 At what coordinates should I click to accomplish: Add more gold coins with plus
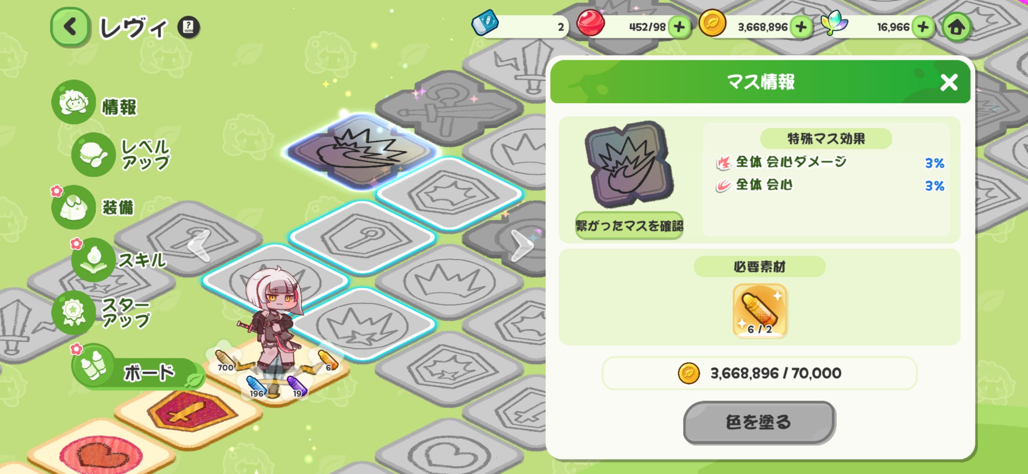tap(801, 27)
